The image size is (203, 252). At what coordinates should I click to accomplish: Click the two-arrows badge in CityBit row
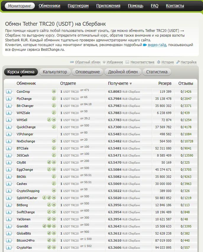pos(49,162)
